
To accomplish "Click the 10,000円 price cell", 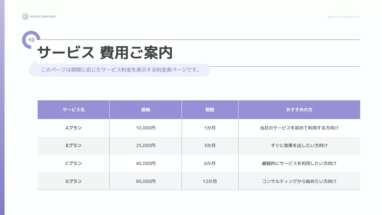I will point(145,128).
